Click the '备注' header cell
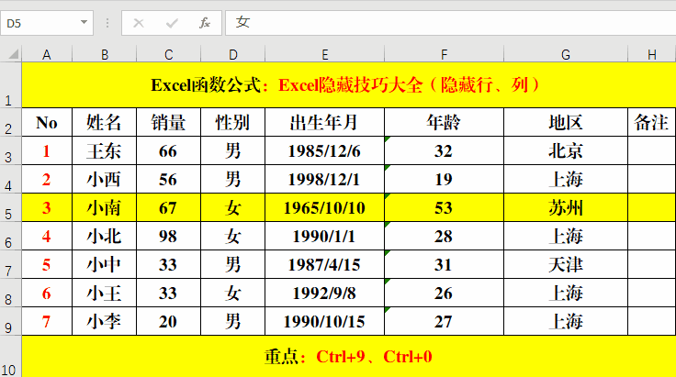 tap(652, 122)
